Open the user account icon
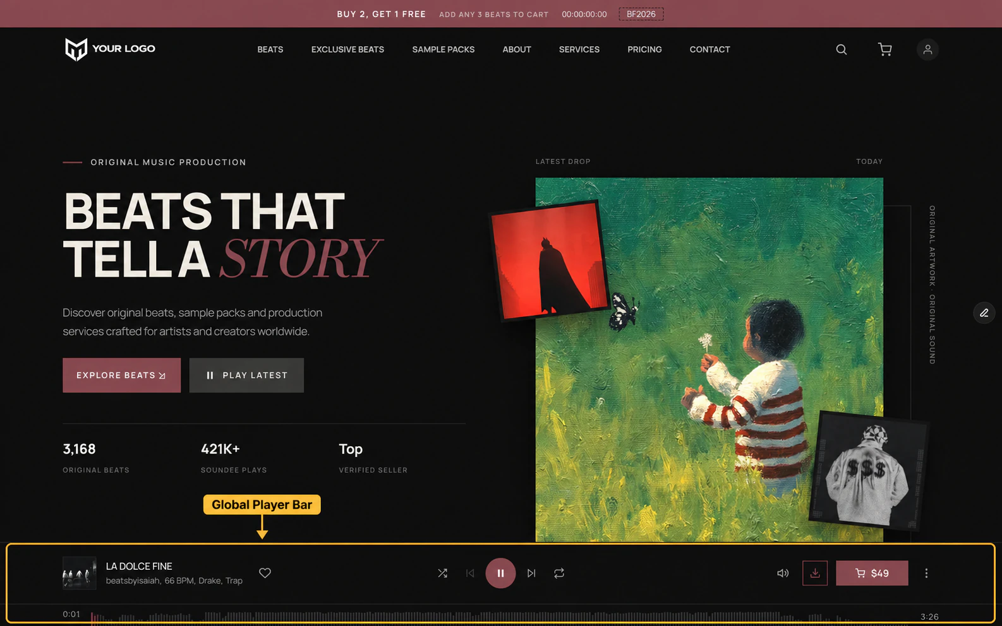The image size is (1002, 626). (x=927, y=49)
